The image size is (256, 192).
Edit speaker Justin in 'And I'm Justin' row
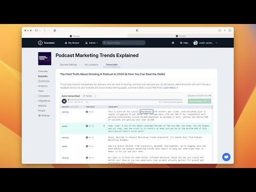pyautogui.click(x=65, y=146)
